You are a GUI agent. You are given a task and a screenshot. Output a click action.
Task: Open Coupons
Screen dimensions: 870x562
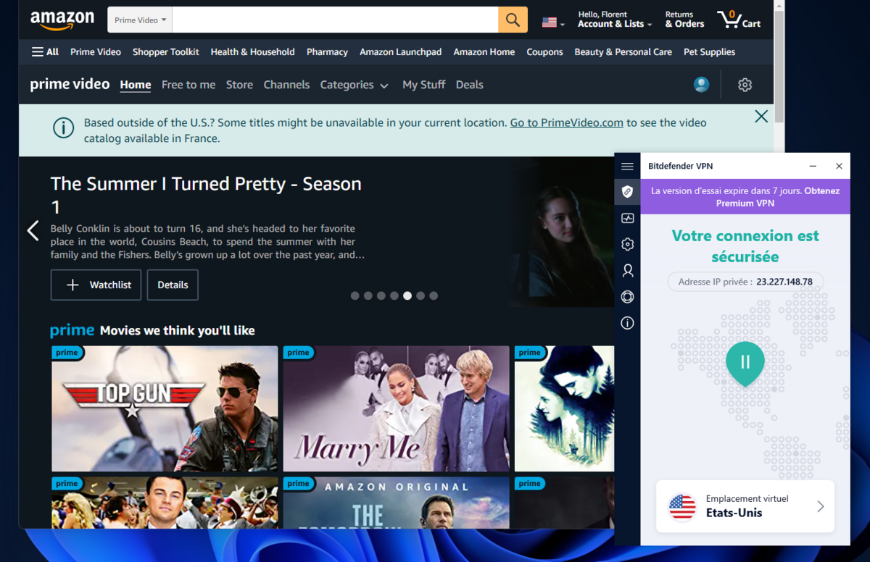point(544,52)
